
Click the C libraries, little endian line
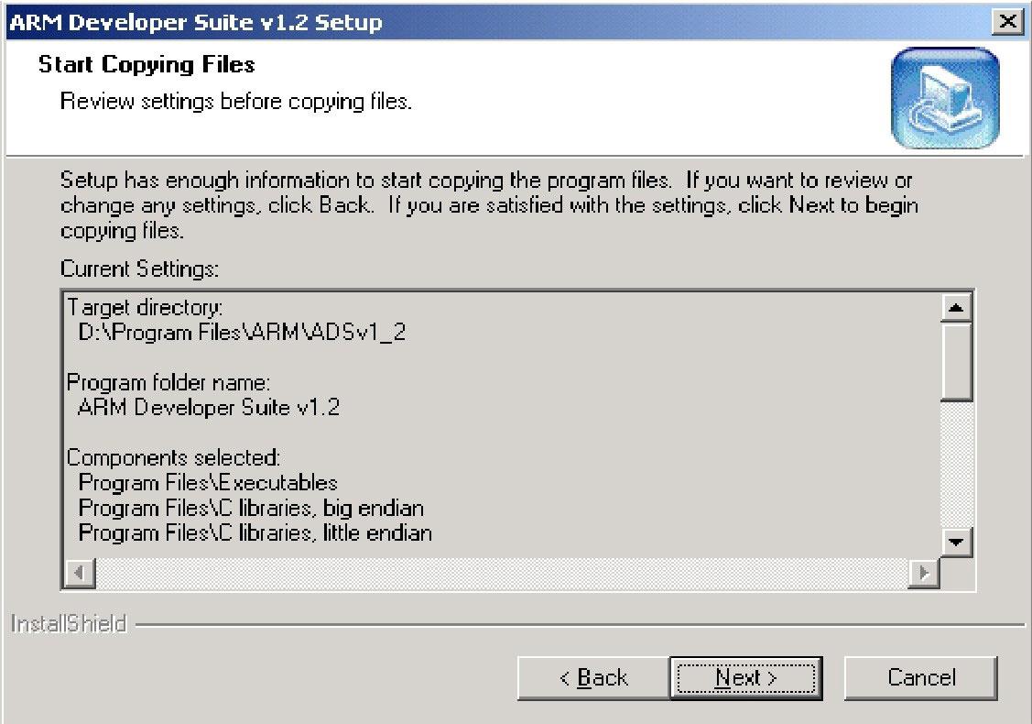pyautogui.click(x=255, y=532)
